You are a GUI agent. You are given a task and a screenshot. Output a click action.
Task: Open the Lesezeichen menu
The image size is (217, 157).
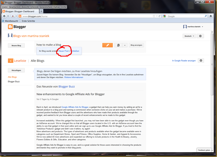(46, 7)
